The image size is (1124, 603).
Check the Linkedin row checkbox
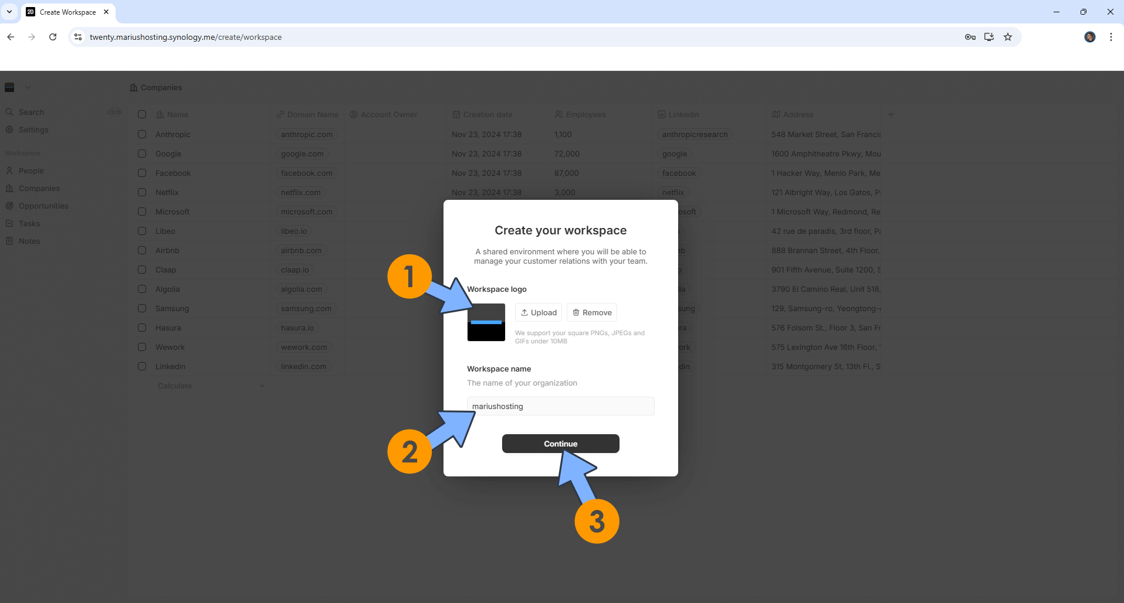[142, 366]
